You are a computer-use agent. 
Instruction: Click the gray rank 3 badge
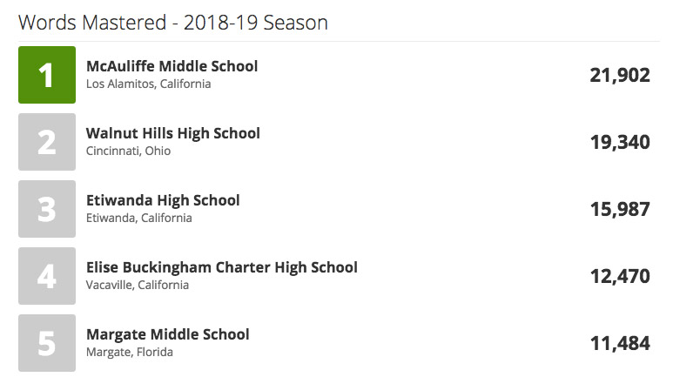(x=47, y=209)
